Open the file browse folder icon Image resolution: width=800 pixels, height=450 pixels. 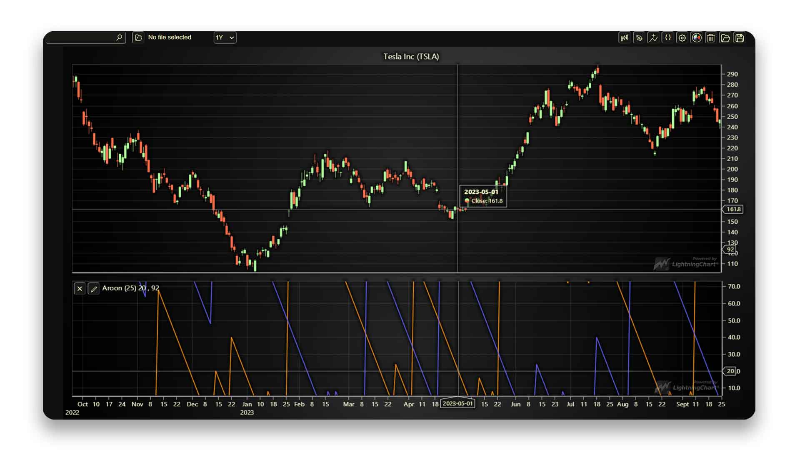(138, 37)
